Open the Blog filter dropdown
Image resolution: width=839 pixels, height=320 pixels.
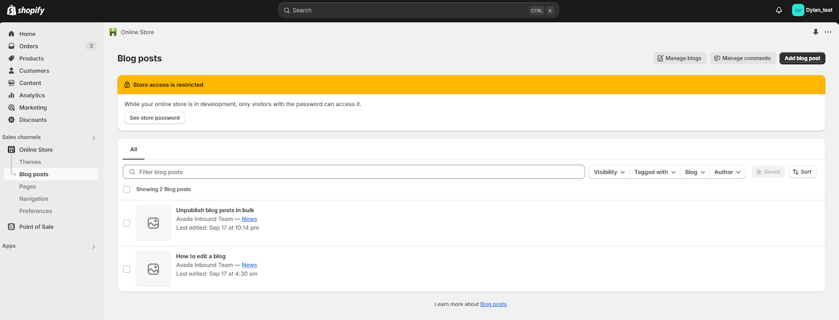(695, 172)
